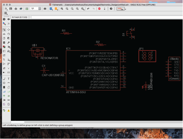The height and width of the screenshot is (139, 183).
Task: Open the Errors warning triangle tool
Action: (8, 110)
